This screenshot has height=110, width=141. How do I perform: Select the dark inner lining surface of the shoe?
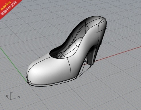(x=77, y=31)
